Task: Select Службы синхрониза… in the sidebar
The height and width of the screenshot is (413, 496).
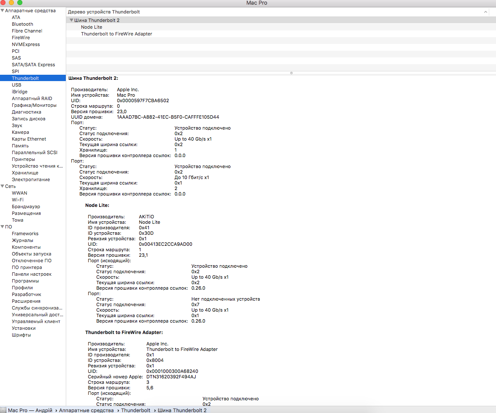Action: [37, 308]
